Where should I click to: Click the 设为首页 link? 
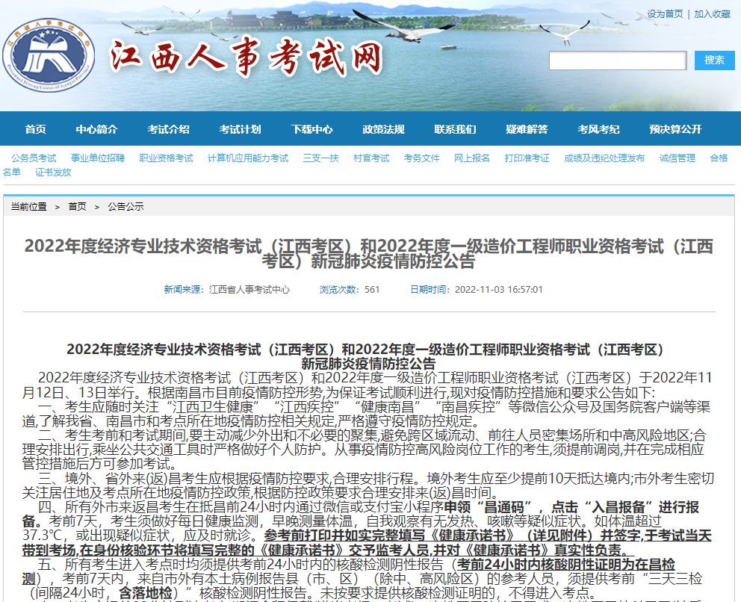click(665, 14)
